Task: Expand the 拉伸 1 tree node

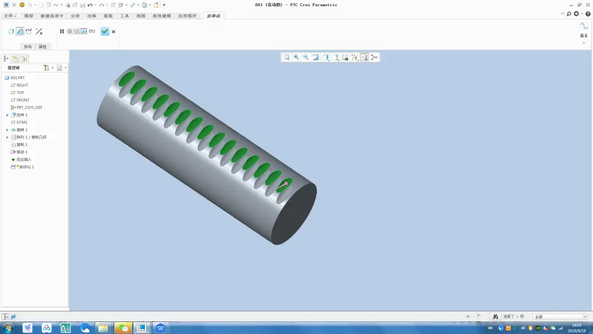Action: click(x=8, y=115)
